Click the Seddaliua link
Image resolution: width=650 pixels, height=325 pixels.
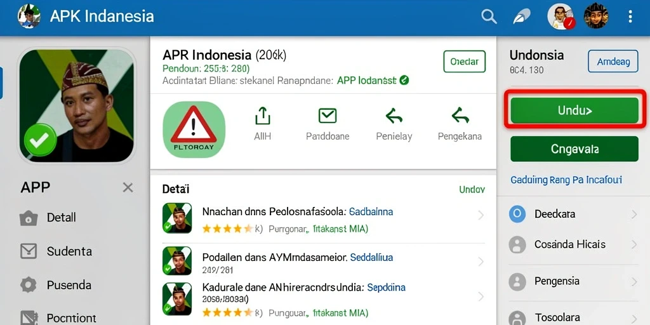click(x=371, y=258)
